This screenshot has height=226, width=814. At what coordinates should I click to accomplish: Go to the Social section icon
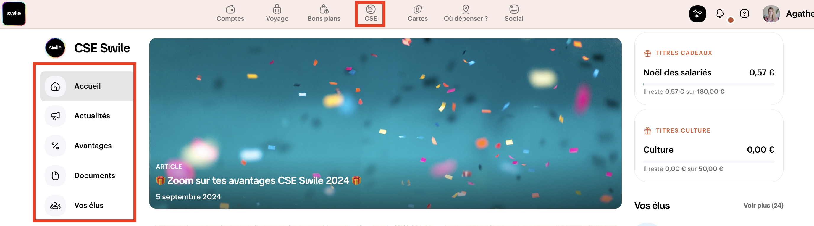coord(514,9)
